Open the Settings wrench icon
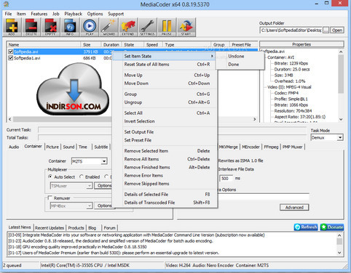This screenshot has width=351, height=273. tap(148, 27)
